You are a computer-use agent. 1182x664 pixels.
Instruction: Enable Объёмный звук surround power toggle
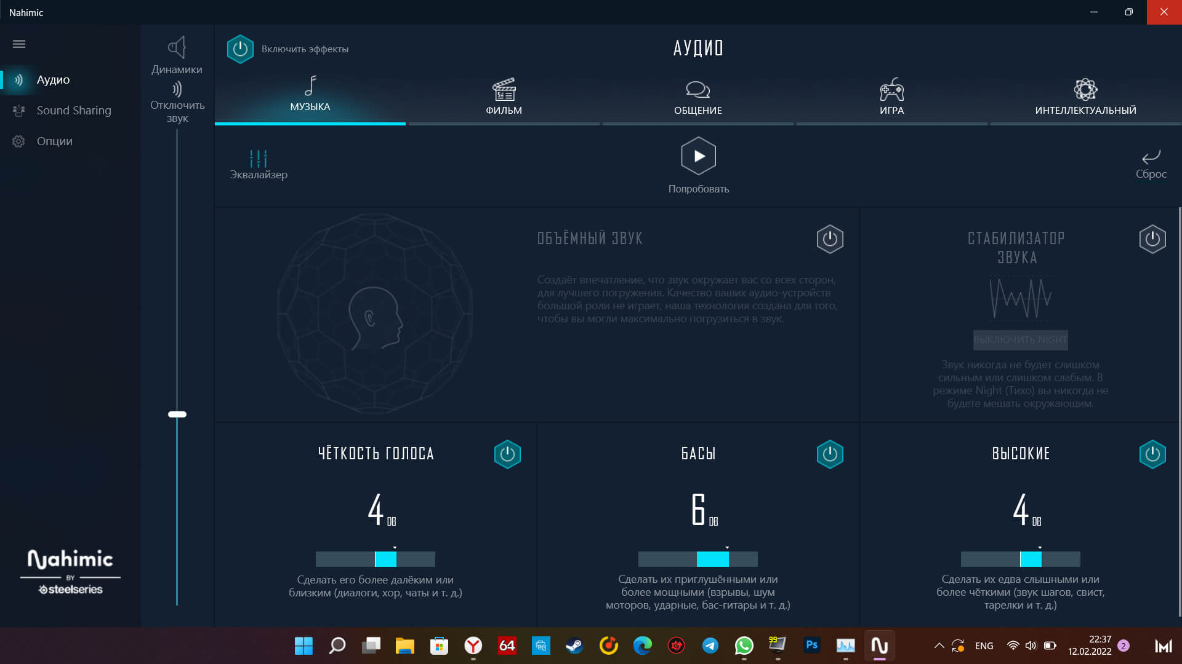829,239
